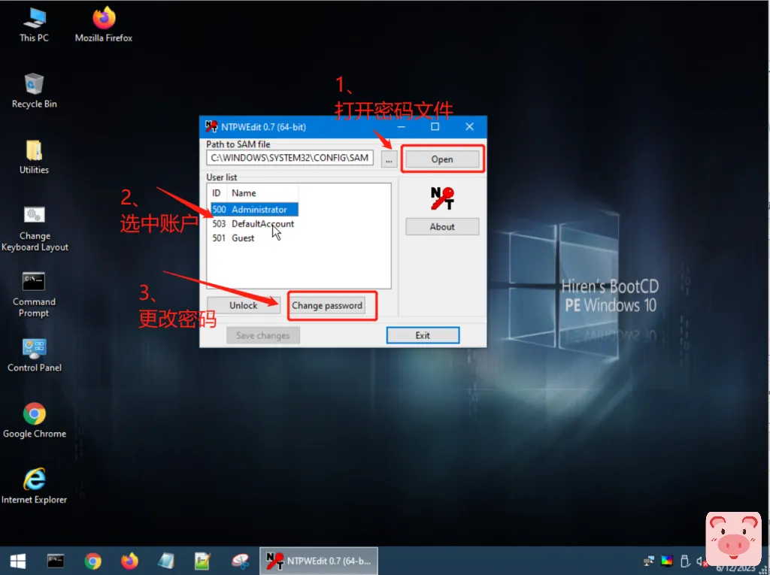Open the Command Prompt desktop shortcut

coord(34,295)
